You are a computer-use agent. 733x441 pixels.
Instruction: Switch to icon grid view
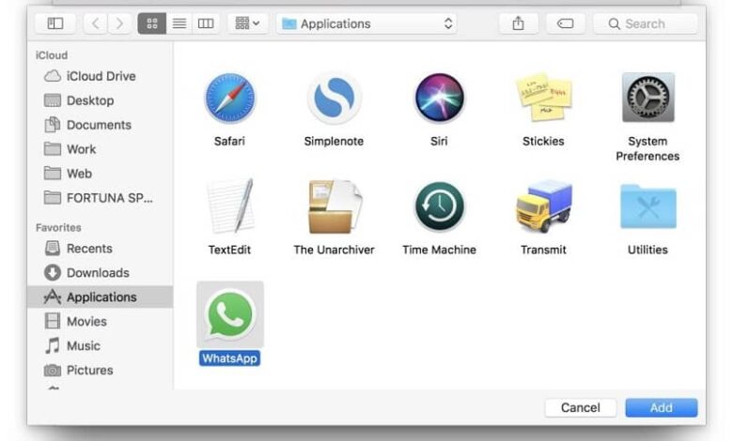(x=152, y=23)
